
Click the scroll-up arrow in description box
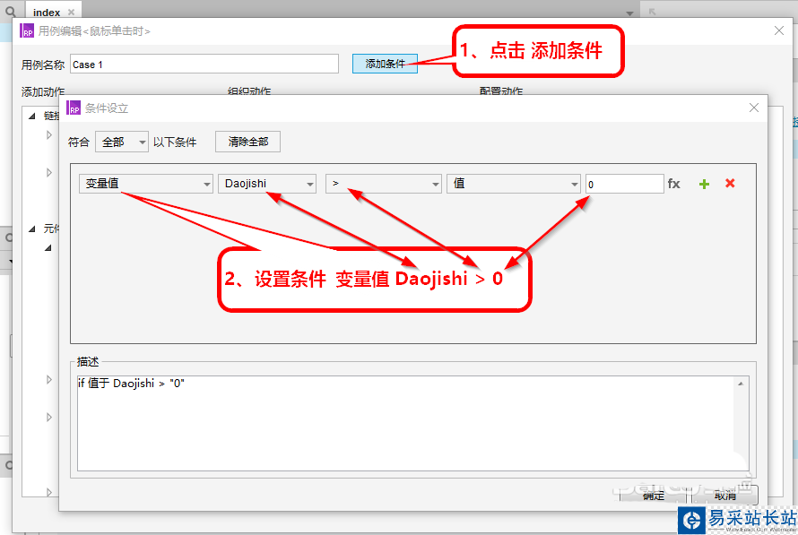(x=741, y=384)
